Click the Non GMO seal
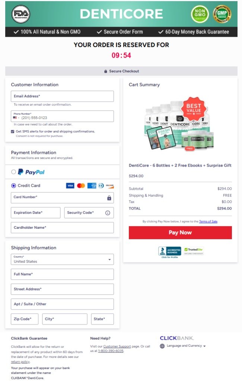 click(199, 13)
